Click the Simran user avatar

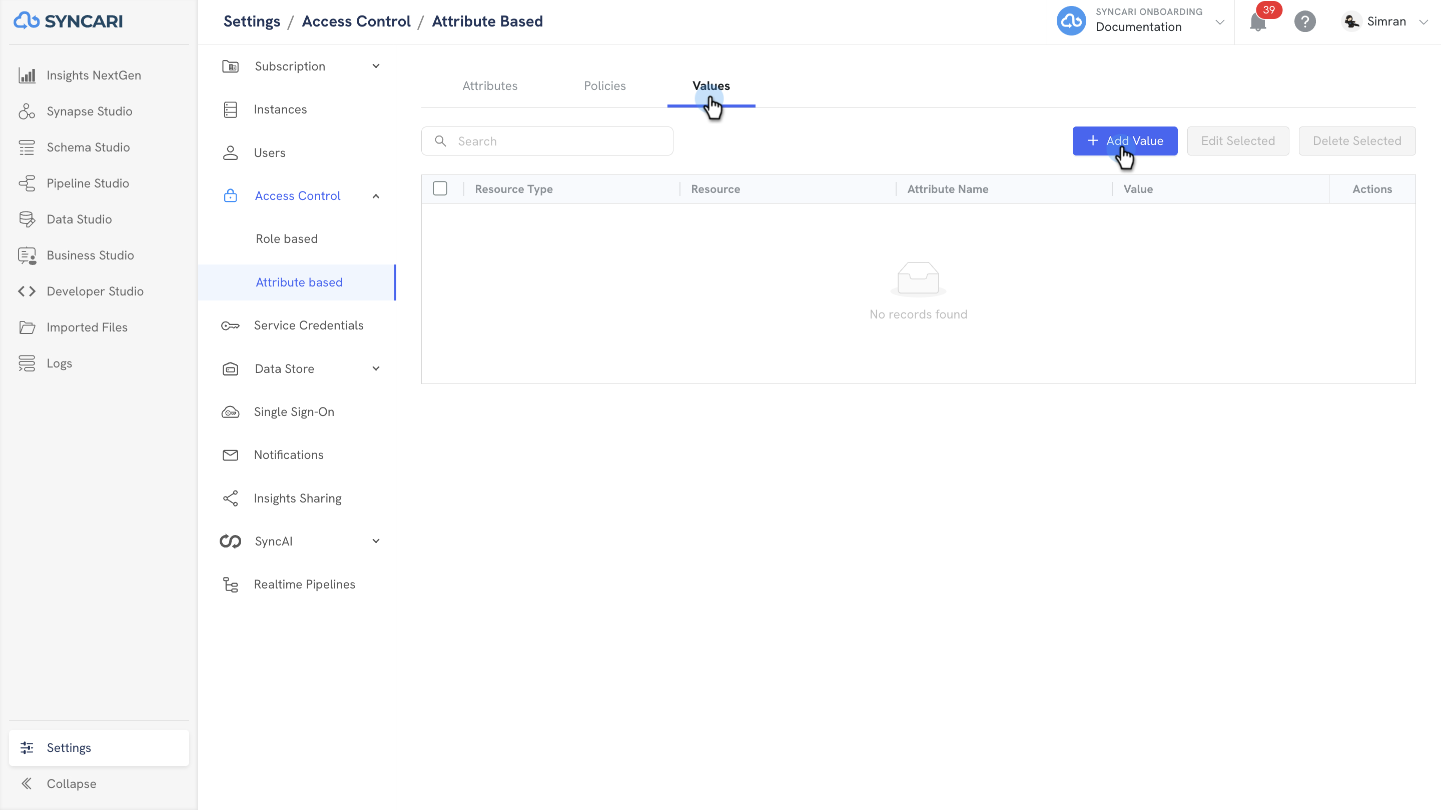pyautogui.click(x=1351, y=21)
